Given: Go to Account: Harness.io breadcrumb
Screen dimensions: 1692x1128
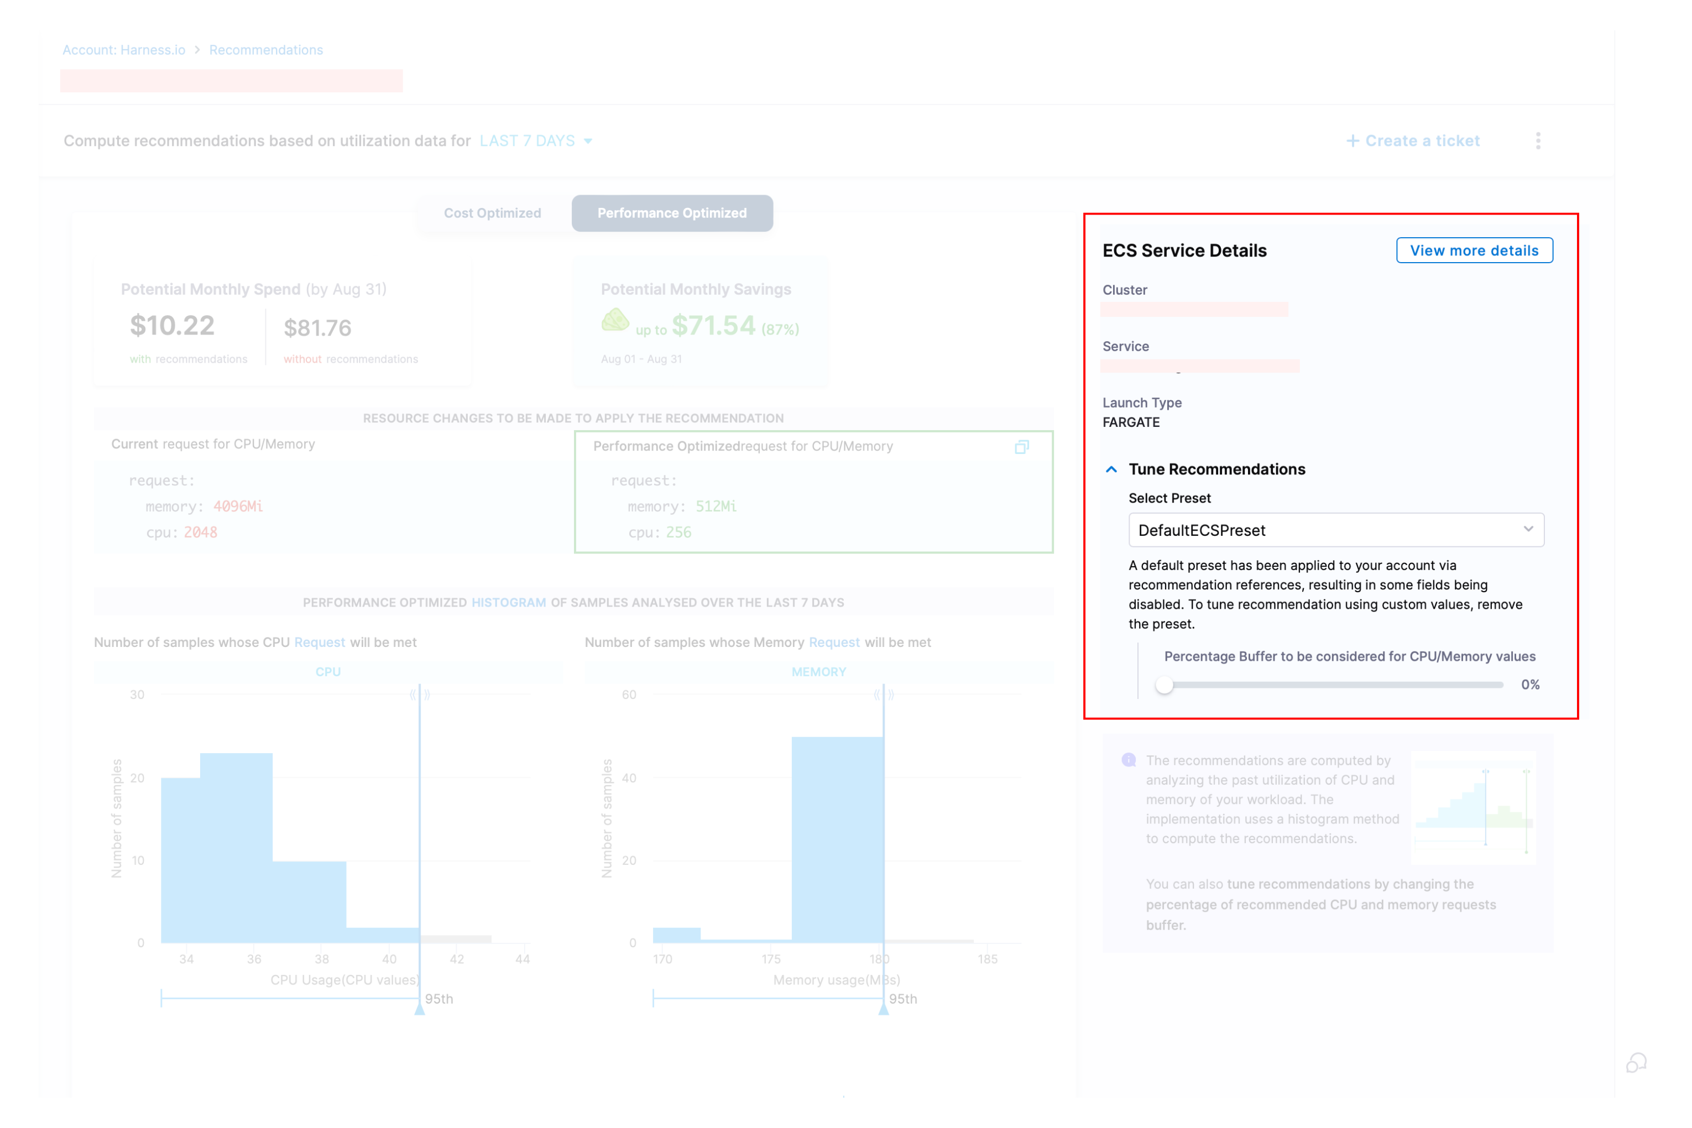Looking at the screenshot, I should [124, 50].
